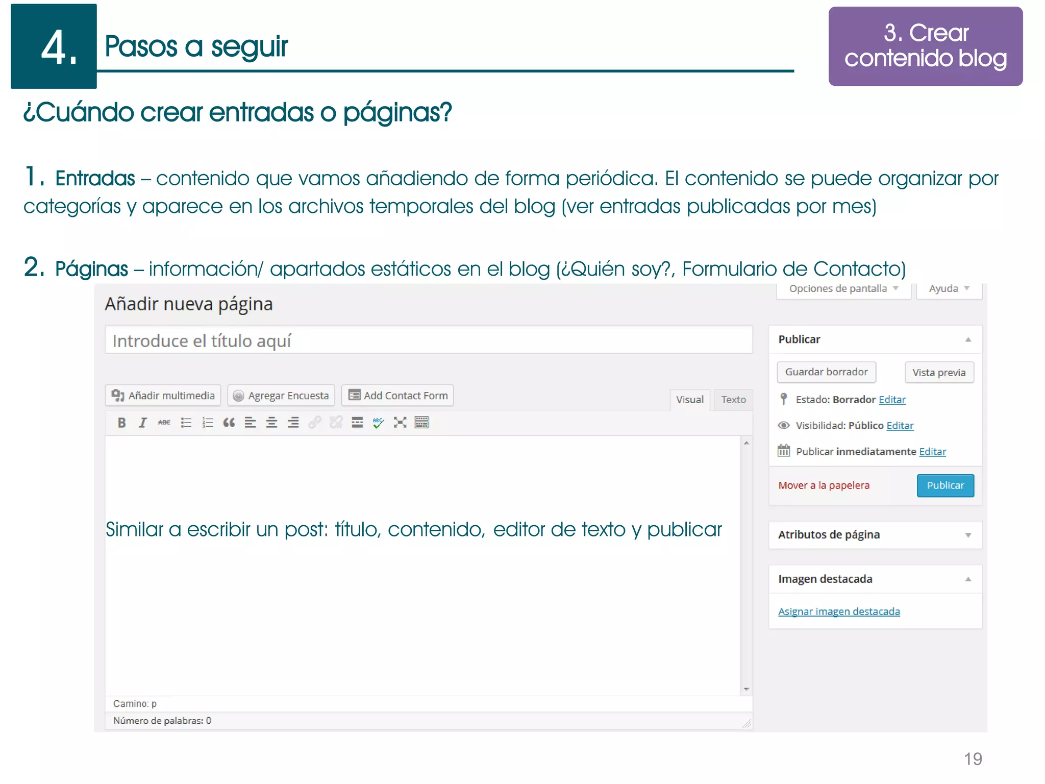Toggle bold formatting in the editor toolbar
Viewport: 1045px width, 784px height.
pyautogui.click(x=121, y=423)
